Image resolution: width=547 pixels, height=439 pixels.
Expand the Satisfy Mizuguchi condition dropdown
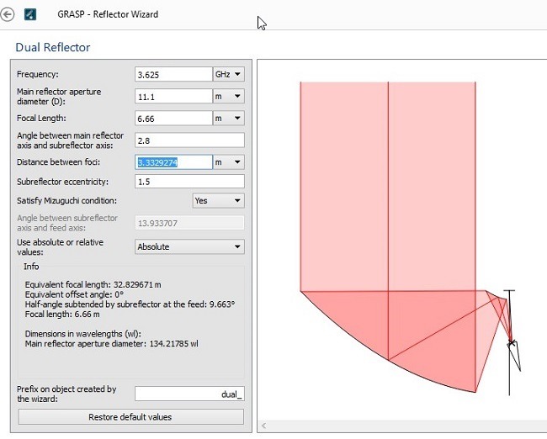(x=219, y=201)
